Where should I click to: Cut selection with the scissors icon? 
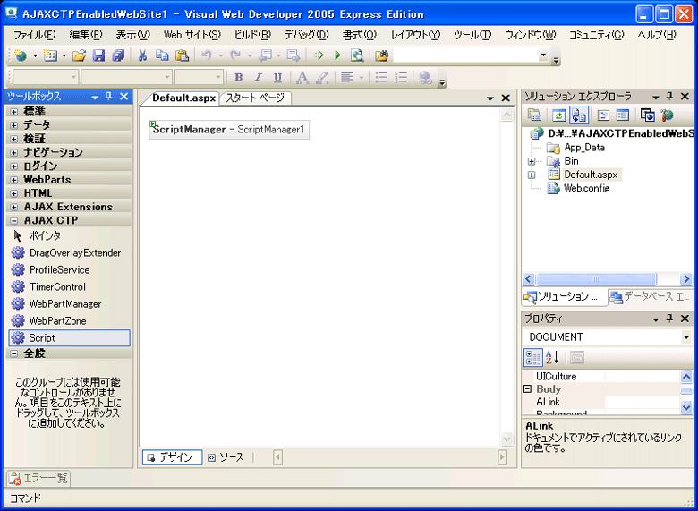142,55
